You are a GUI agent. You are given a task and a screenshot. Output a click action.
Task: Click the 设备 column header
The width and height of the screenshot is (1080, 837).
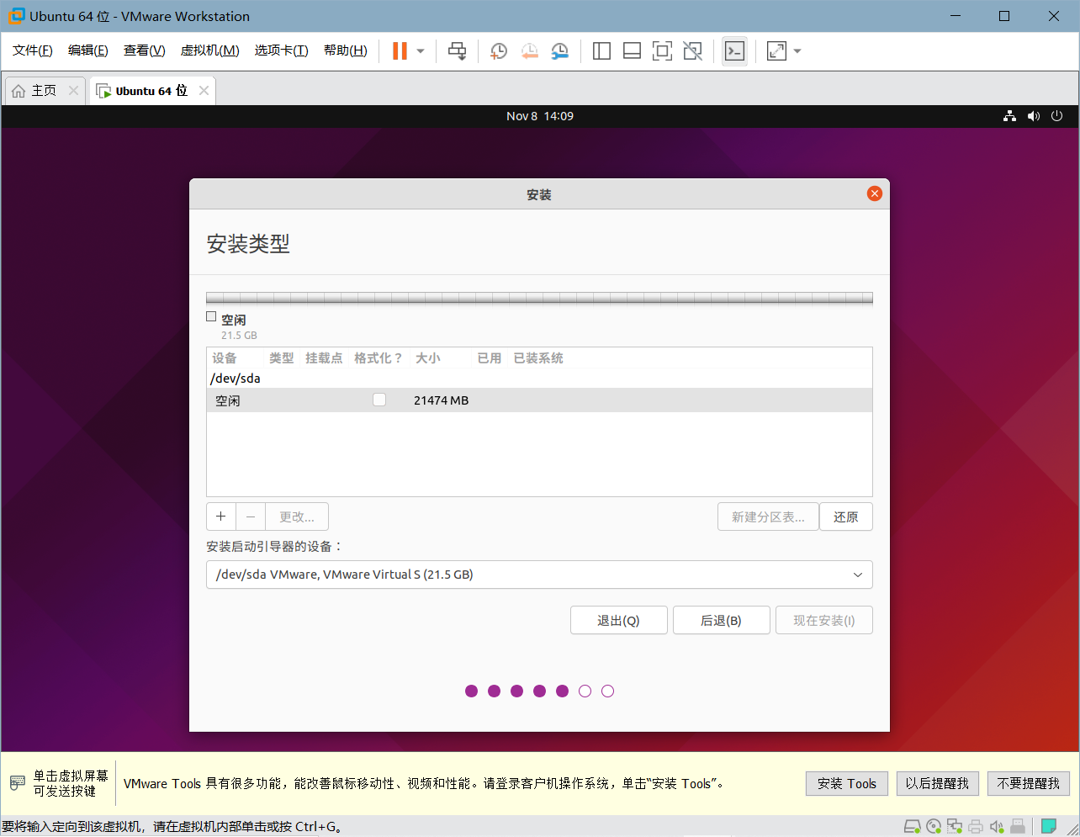pos(225,358)
